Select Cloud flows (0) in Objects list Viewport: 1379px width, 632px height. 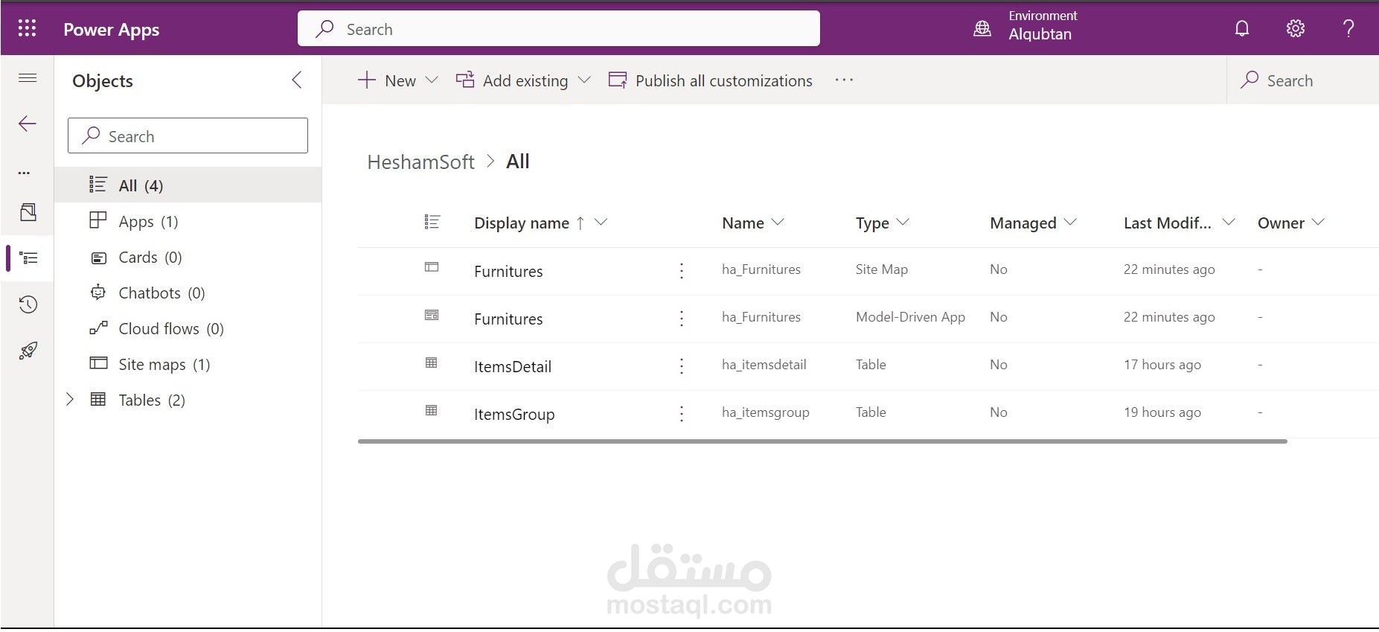(188, 328)
